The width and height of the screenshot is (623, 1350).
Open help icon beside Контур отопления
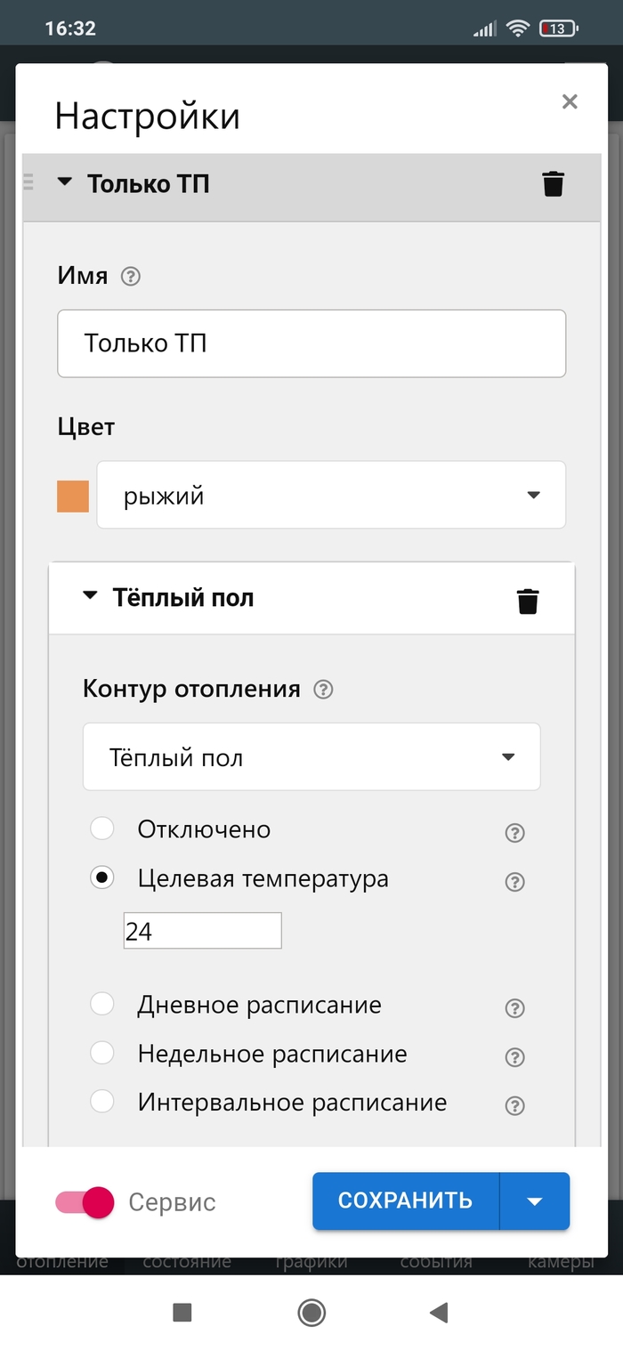[x=324, y=690]
